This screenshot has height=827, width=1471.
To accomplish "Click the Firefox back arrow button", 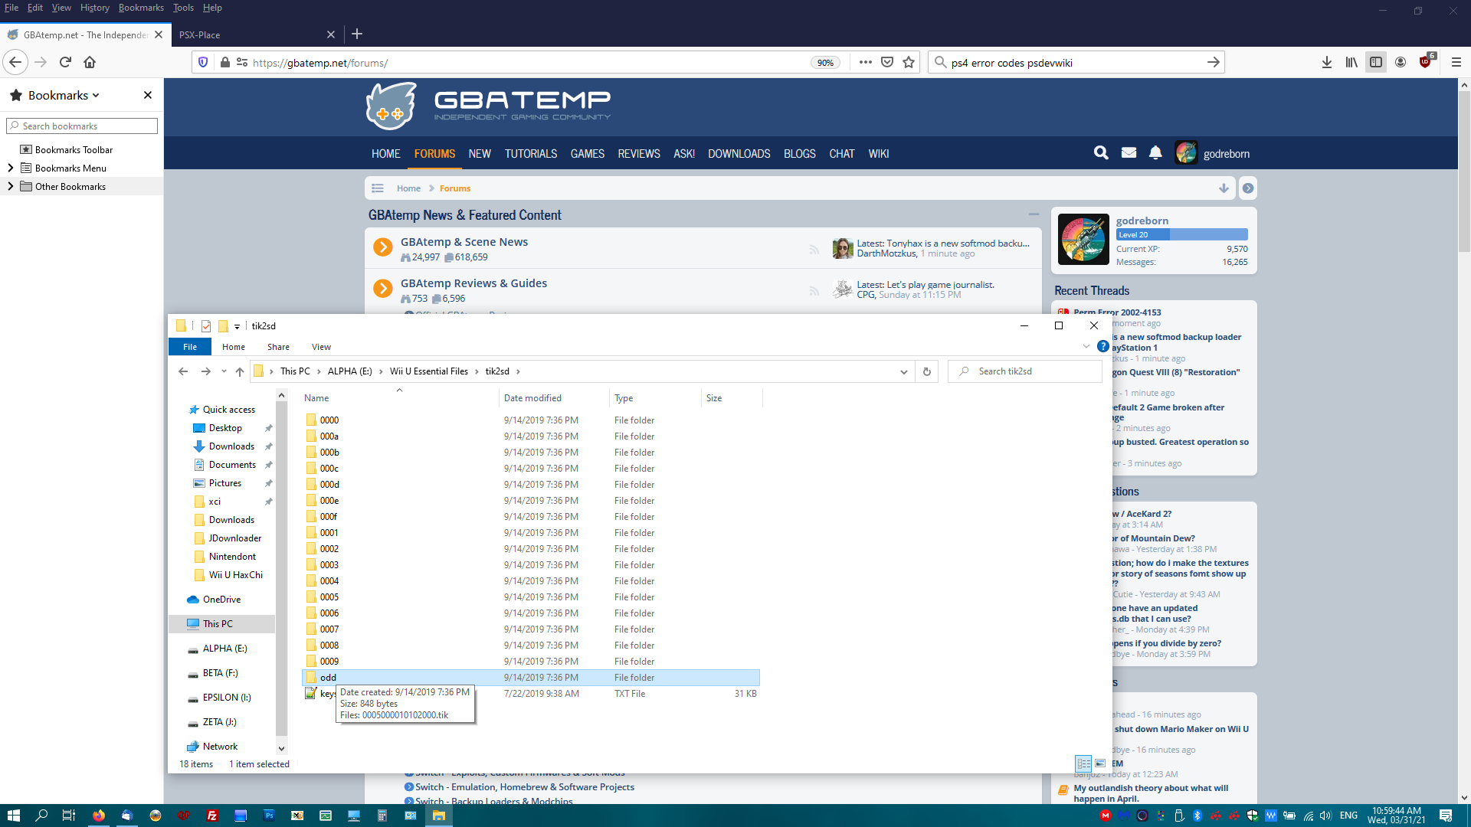I will click(x=15, y=62).
